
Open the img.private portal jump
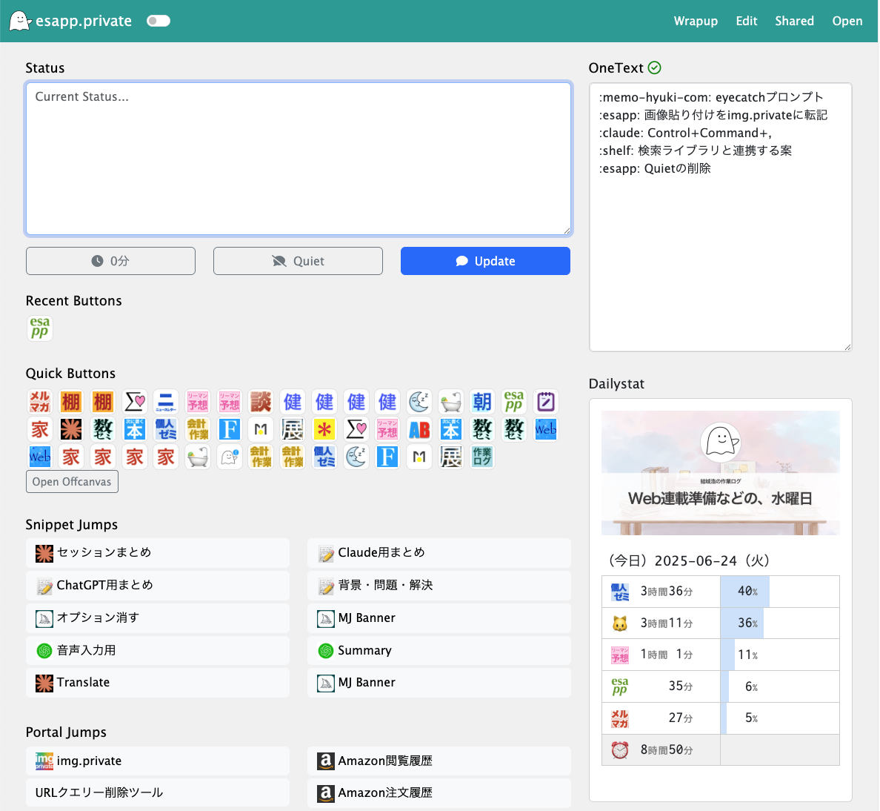coord(158,761)
